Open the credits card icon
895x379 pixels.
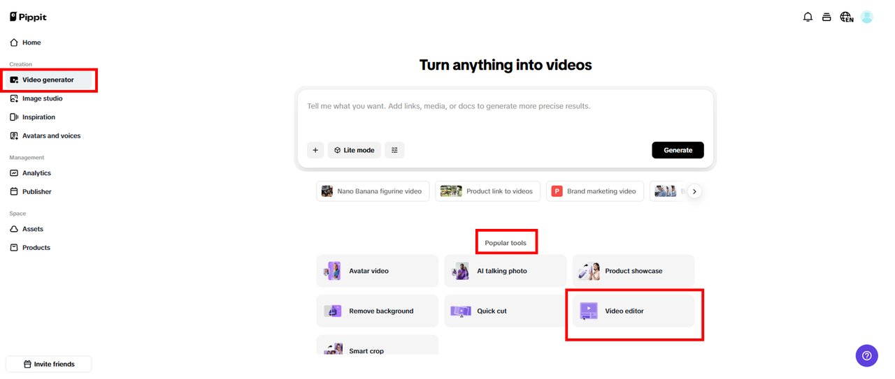(x=826, y=17)
